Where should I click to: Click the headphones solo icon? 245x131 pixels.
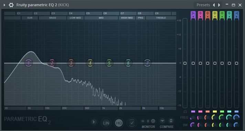(x=185, y=112)
